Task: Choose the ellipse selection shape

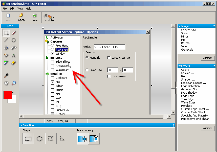Action: click(39, 138)
